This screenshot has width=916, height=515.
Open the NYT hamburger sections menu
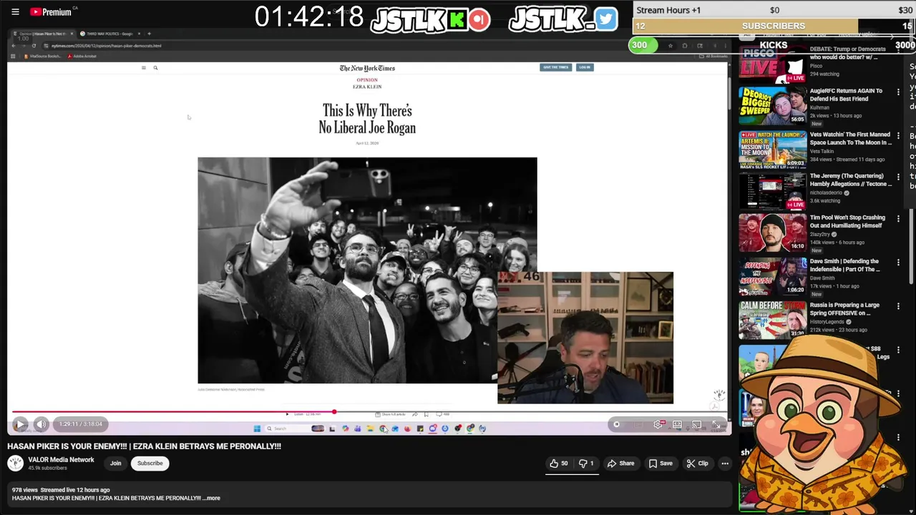(143, 68)
